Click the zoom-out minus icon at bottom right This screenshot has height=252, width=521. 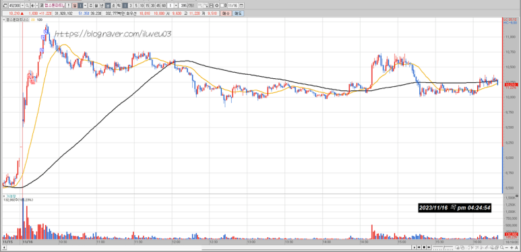tap(507, 248)
